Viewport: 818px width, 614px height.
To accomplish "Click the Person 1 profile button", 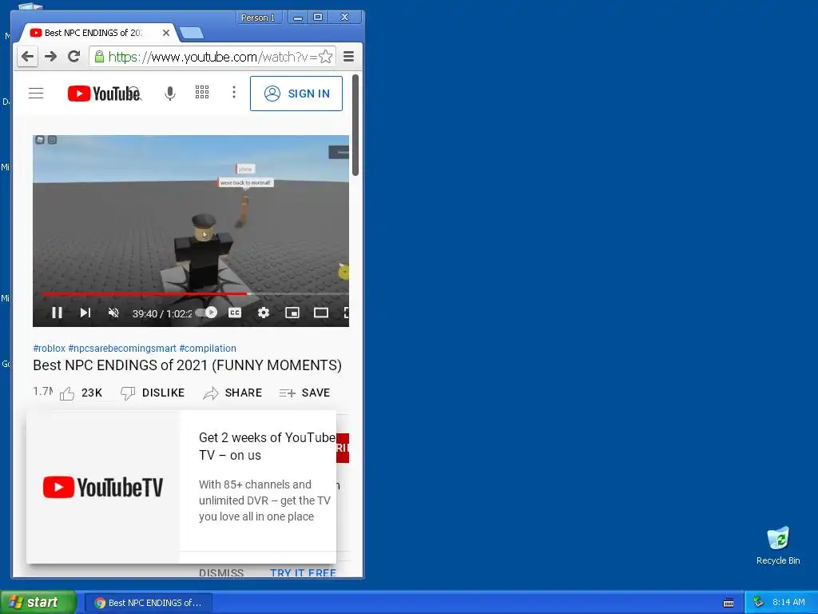I will pyautogui.click(x=258, y=18).
